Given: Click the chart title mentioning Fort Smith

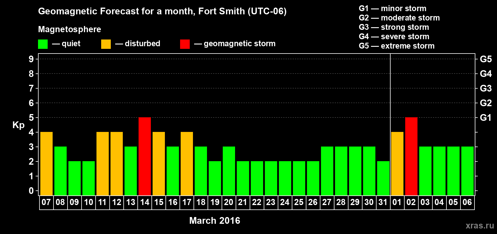Looking at the screenshot, I should pos(162,11).
